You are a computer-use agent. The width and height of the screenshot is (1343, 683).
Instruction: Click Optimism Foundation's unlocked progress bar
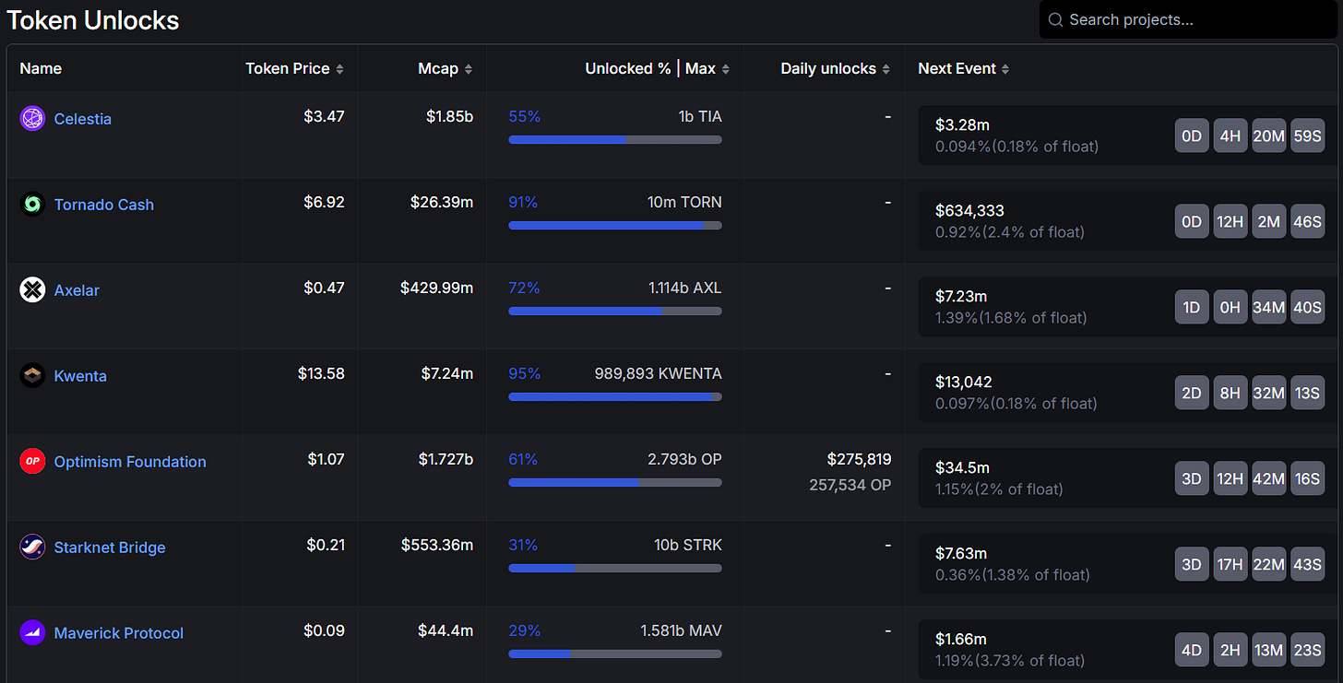(x=615, y=482)
